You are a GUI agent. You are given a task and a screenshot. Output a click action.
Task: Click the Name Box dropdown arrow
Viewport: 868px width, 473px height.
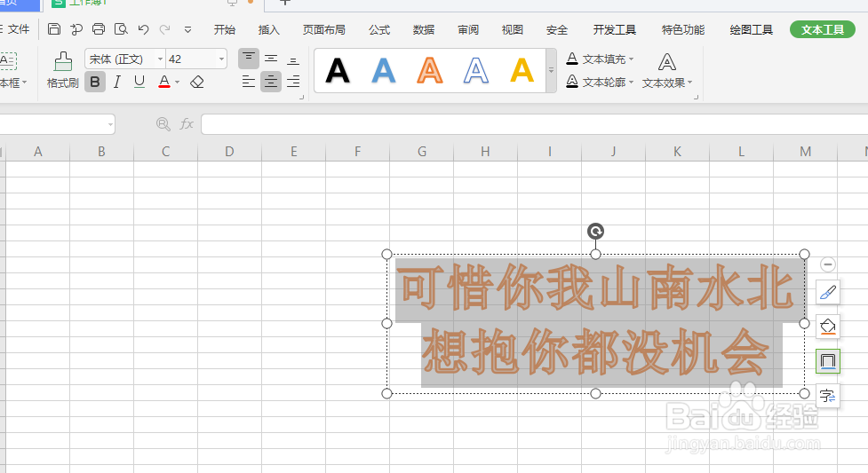(110, 125)
